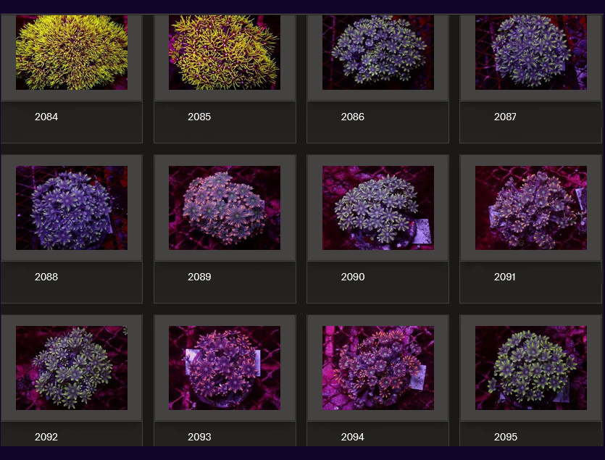Screen dimensions: 605x460
Task: Open the coral thumbnail above label 2093
Action: (225, 368)
